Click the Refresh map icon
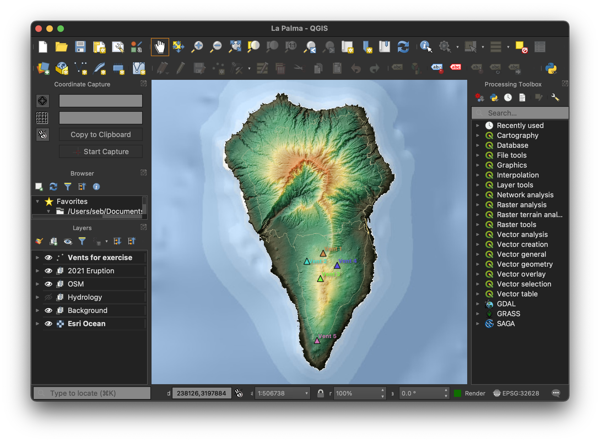 (x=403, y=47)
